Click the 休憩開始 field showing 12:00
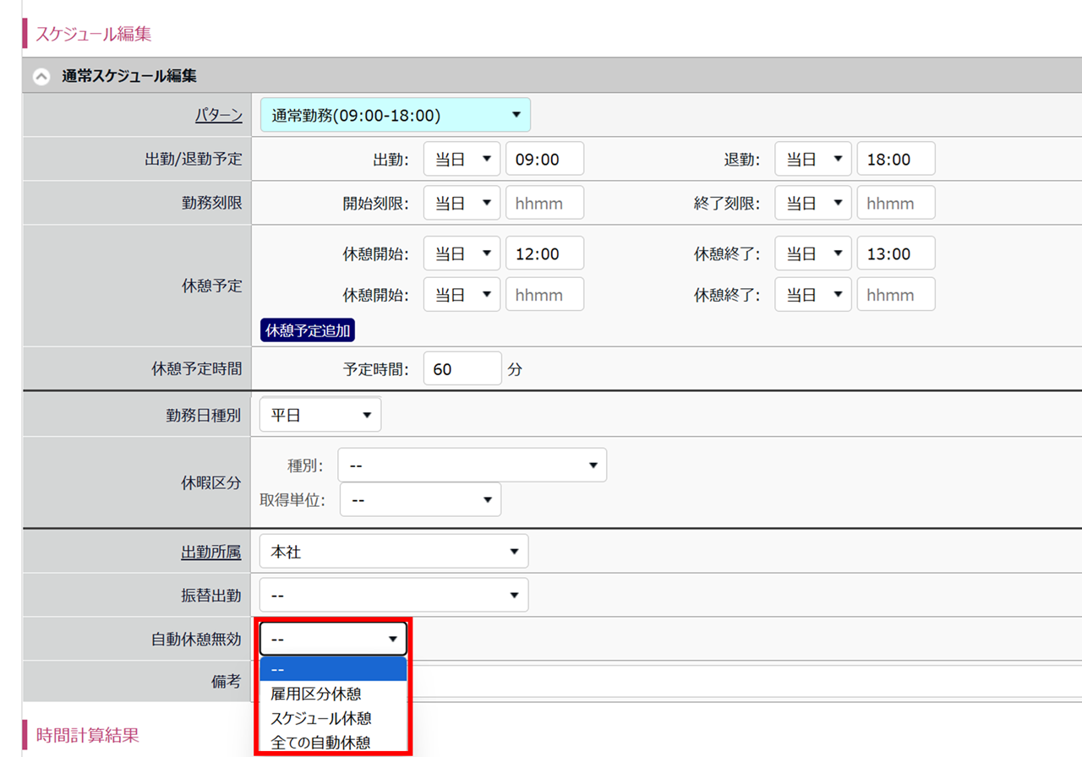This screenshot has width=1082, height=757. [x=544, y=253]
